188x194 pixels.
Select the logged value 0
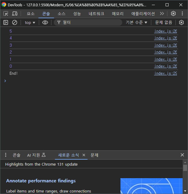click(x=11, y=66)
